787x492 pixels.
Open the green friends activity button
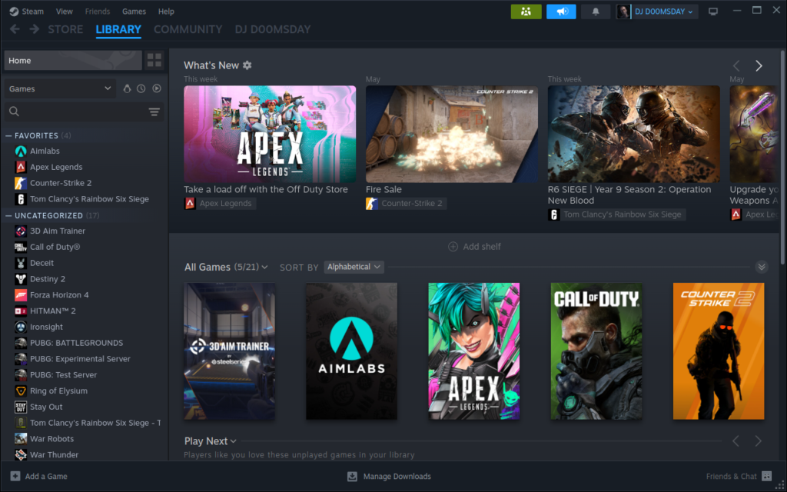[x=526, y=12]
